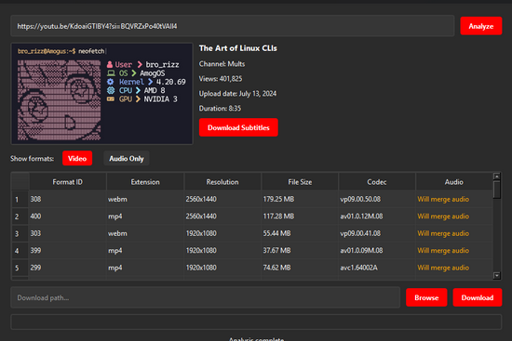The image size is (512, 341).
Task: Select format ID 308 cell
Action: click(x=68, y=199)
